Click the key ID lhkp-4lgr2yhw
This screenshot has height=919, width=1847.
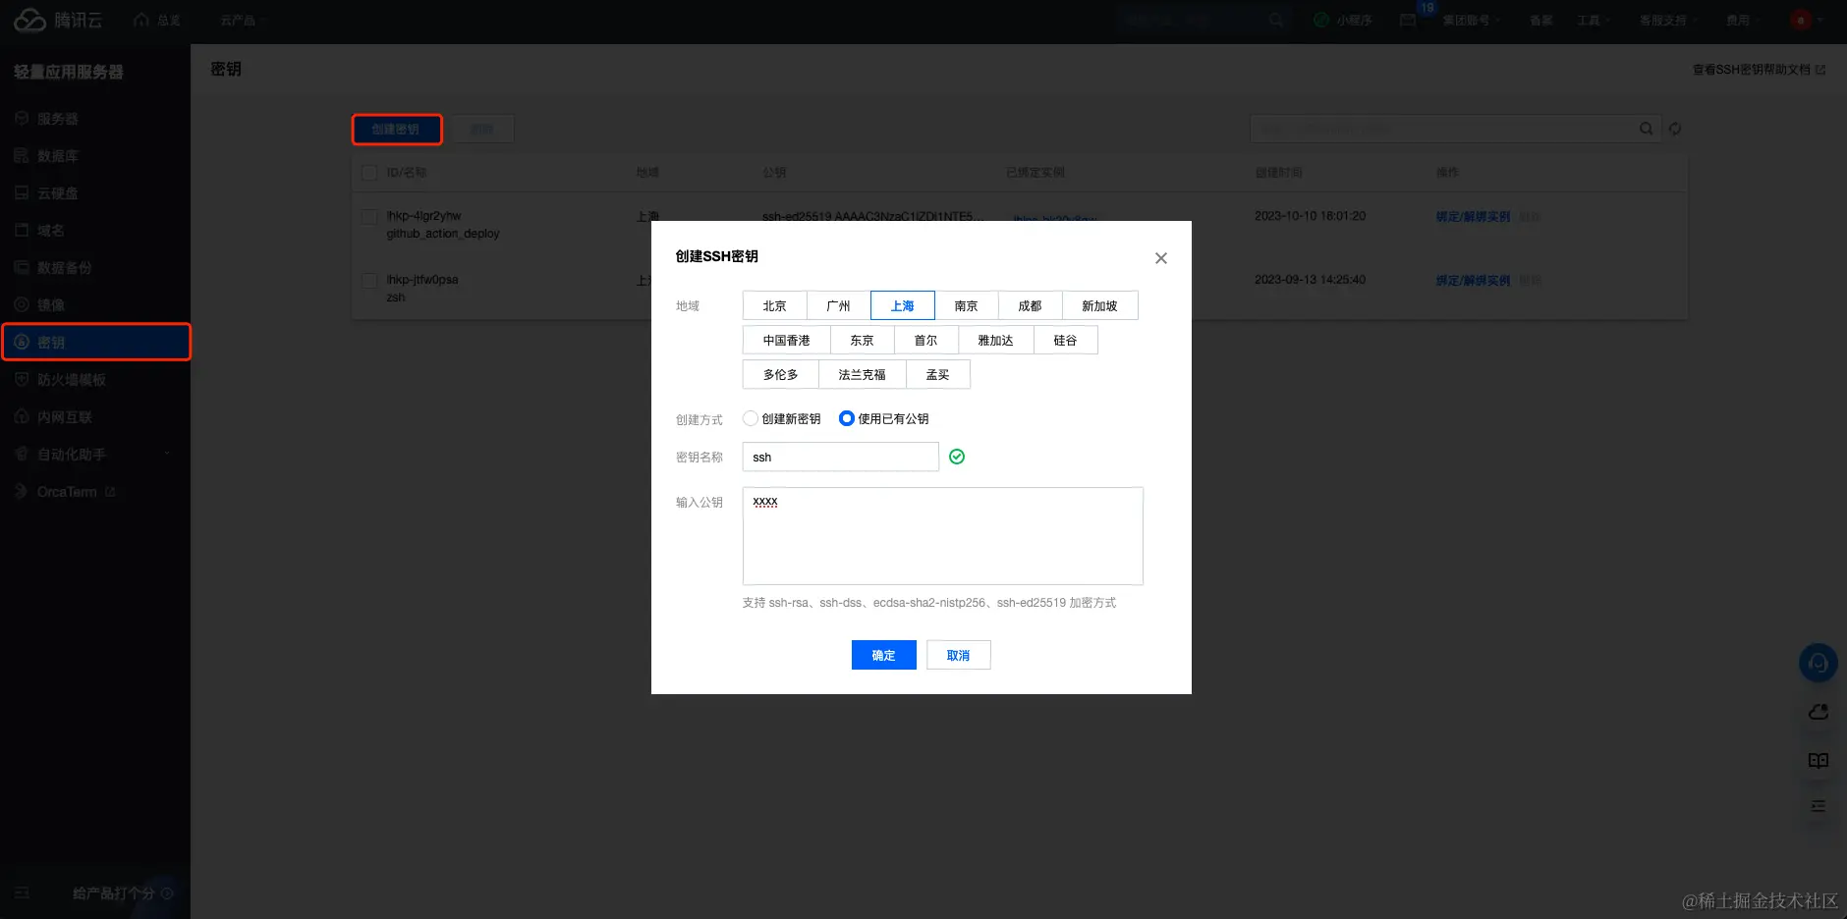coord(423,216)
